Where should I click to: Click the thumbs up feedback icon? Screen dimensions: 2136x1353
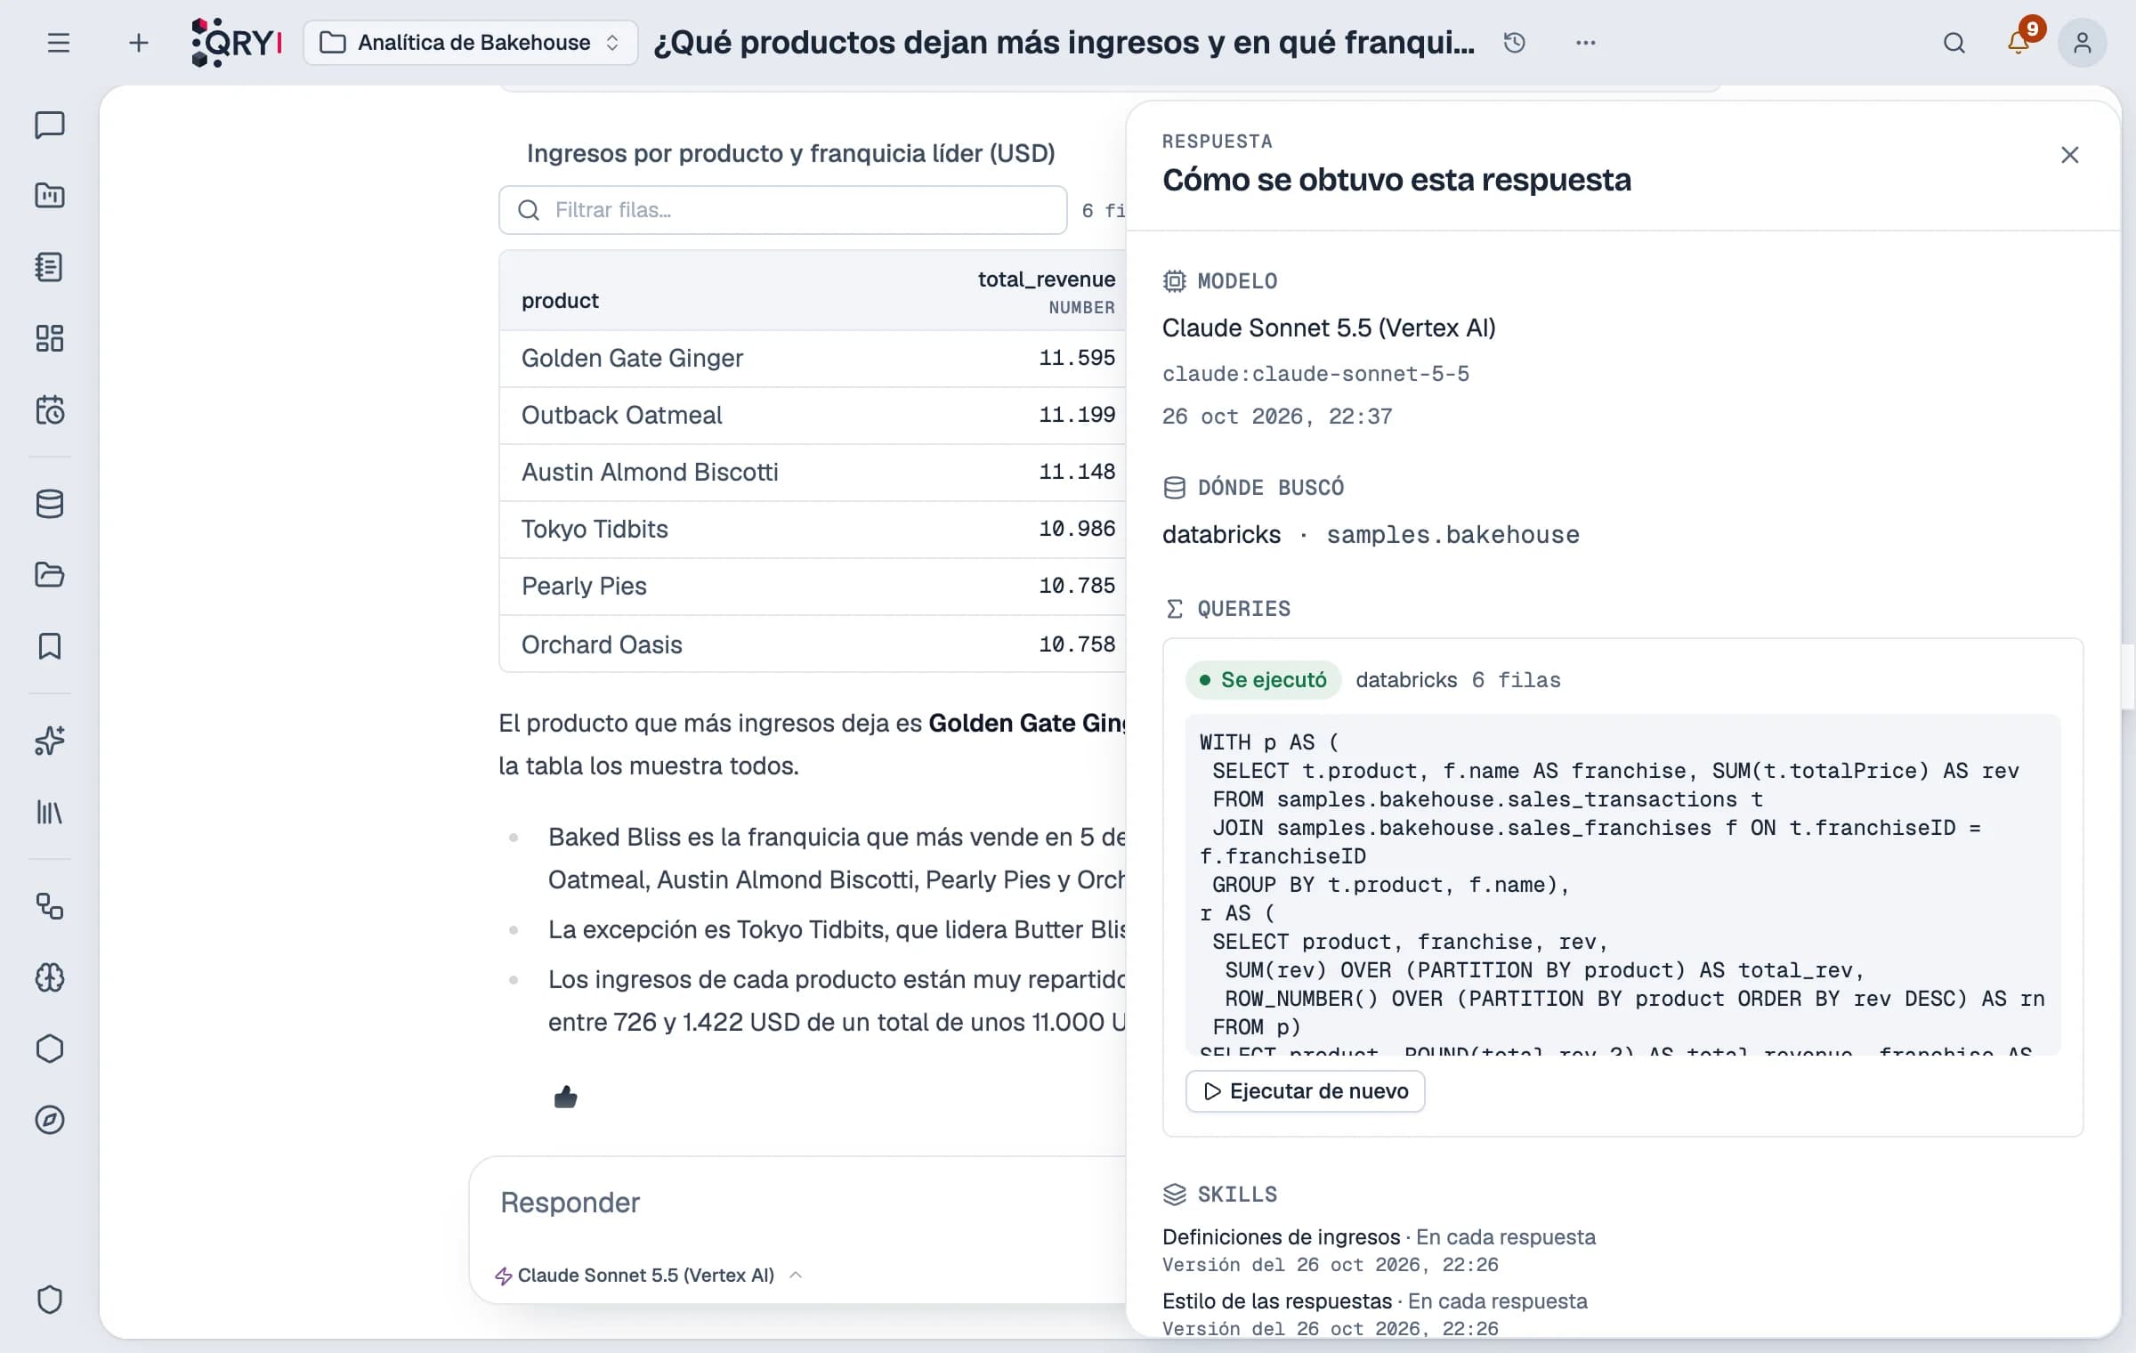click(x=565, y=1098)
